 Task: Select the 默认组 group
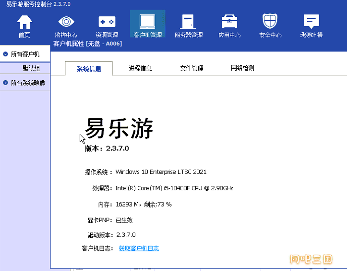(x=31, y=68)
